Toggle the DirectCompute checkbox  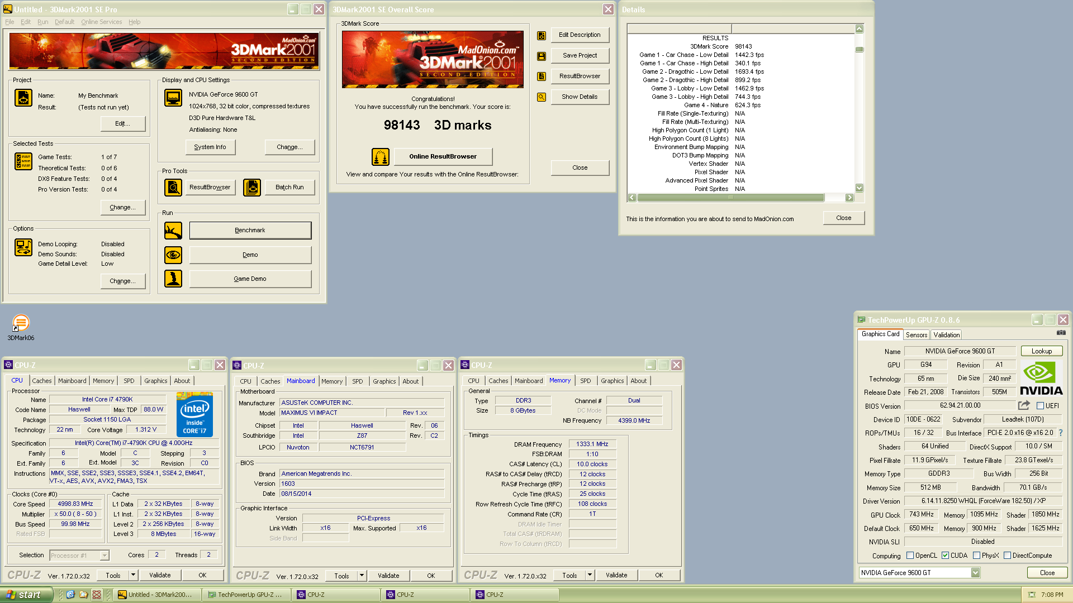1007,556
